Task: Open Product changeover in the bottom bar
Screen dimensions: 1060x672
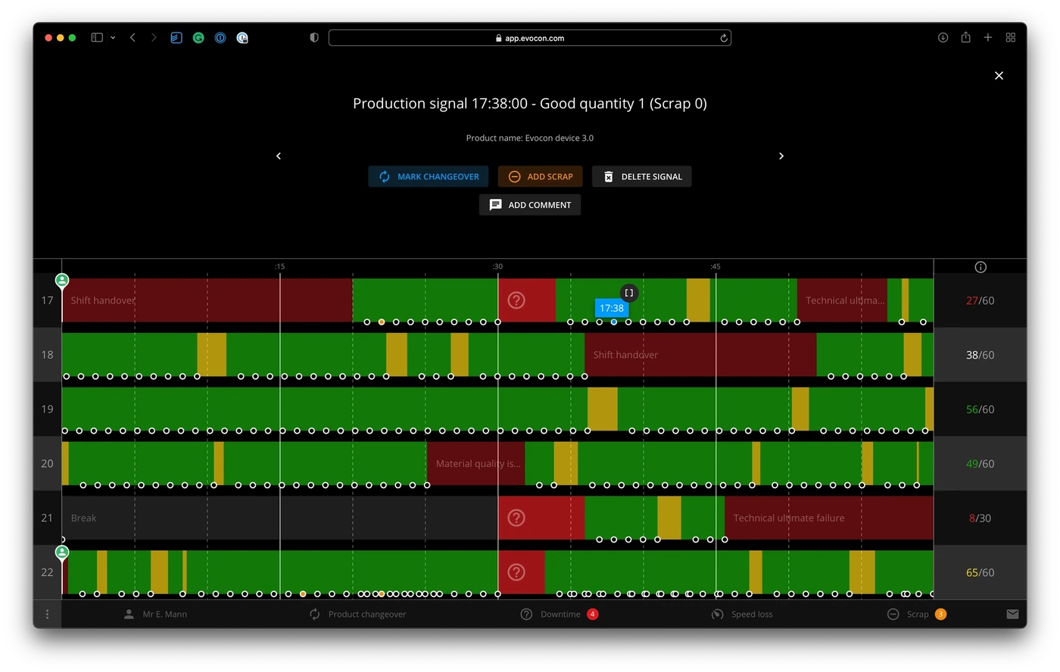Action: [x=357, y=614]
